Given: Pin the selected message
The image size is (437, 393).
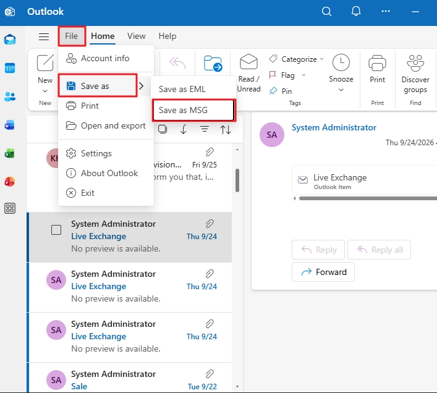Looking at the screenshot, I should pyautogui.click(x=281, y=91).
